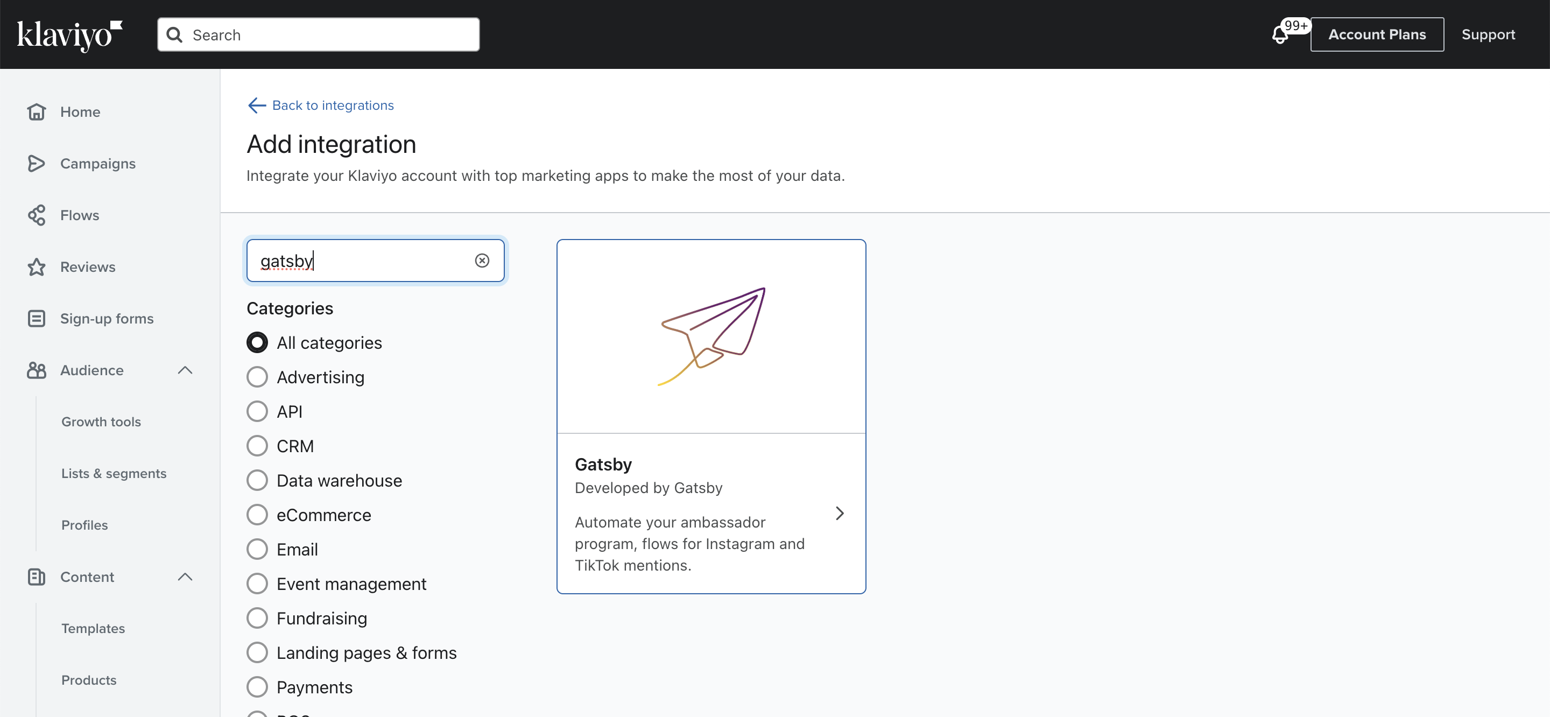This screenshot has height=717, width=1550.
Task: Click the Content label in sidebar
Action: pyautogui.click(x=87, y=577)
